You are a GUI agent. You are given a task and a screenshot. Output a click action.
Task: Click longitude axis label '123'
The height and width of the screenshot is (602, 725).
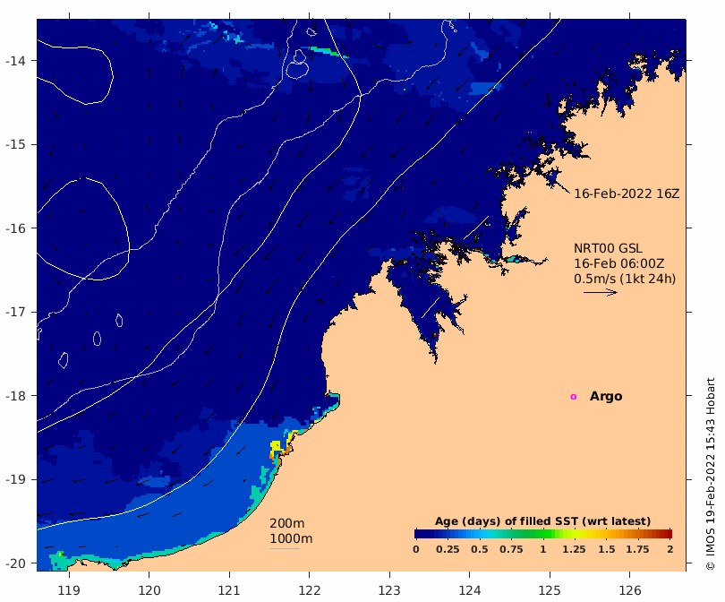pos(389,590)
